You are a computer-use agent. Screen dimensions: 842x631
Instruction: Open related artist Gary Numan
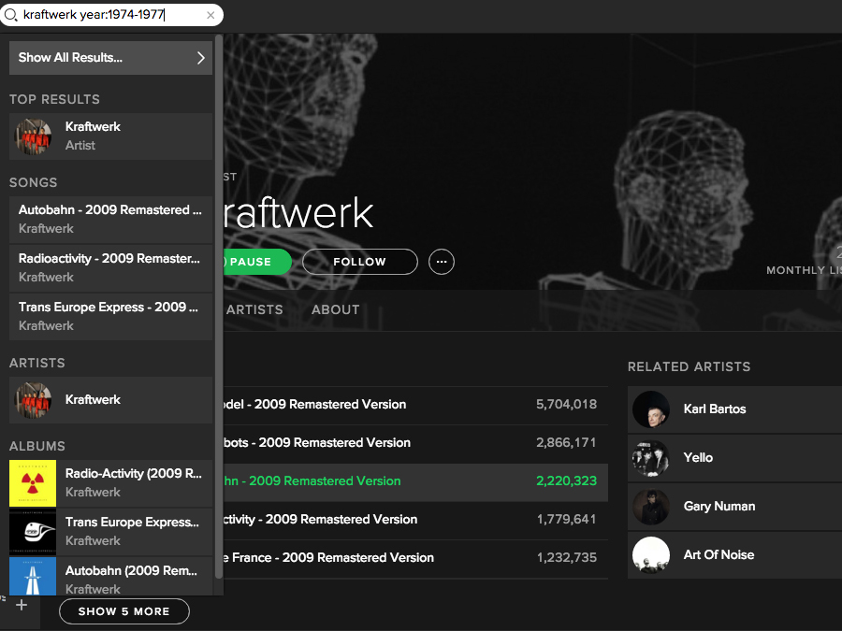coord(734,507)
